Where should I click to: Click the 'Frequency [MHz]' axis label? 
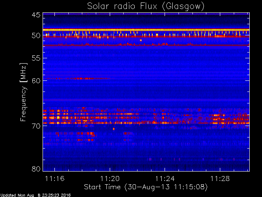coord(23,92)
